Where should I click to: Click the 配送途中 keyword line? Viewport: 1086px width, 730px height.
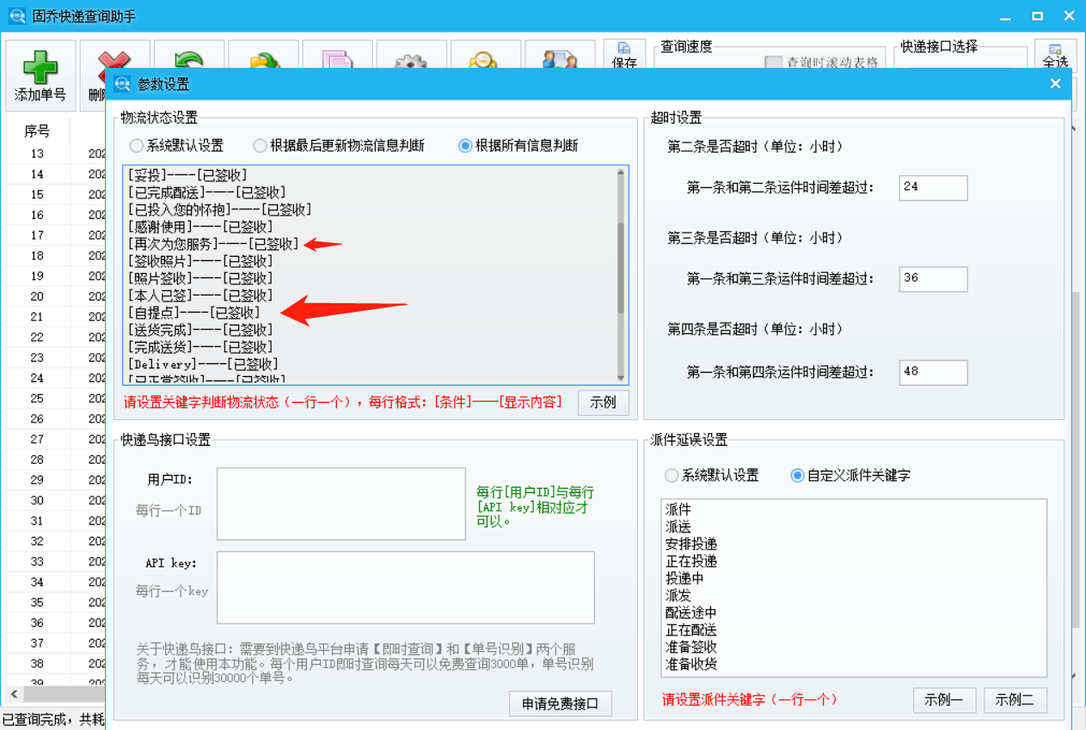[691, 613]
